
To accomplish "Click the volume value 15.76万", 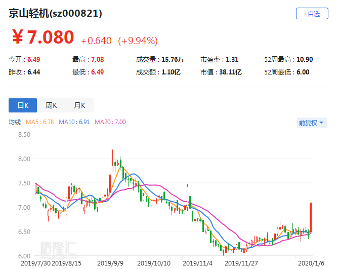I will point(173,59).
